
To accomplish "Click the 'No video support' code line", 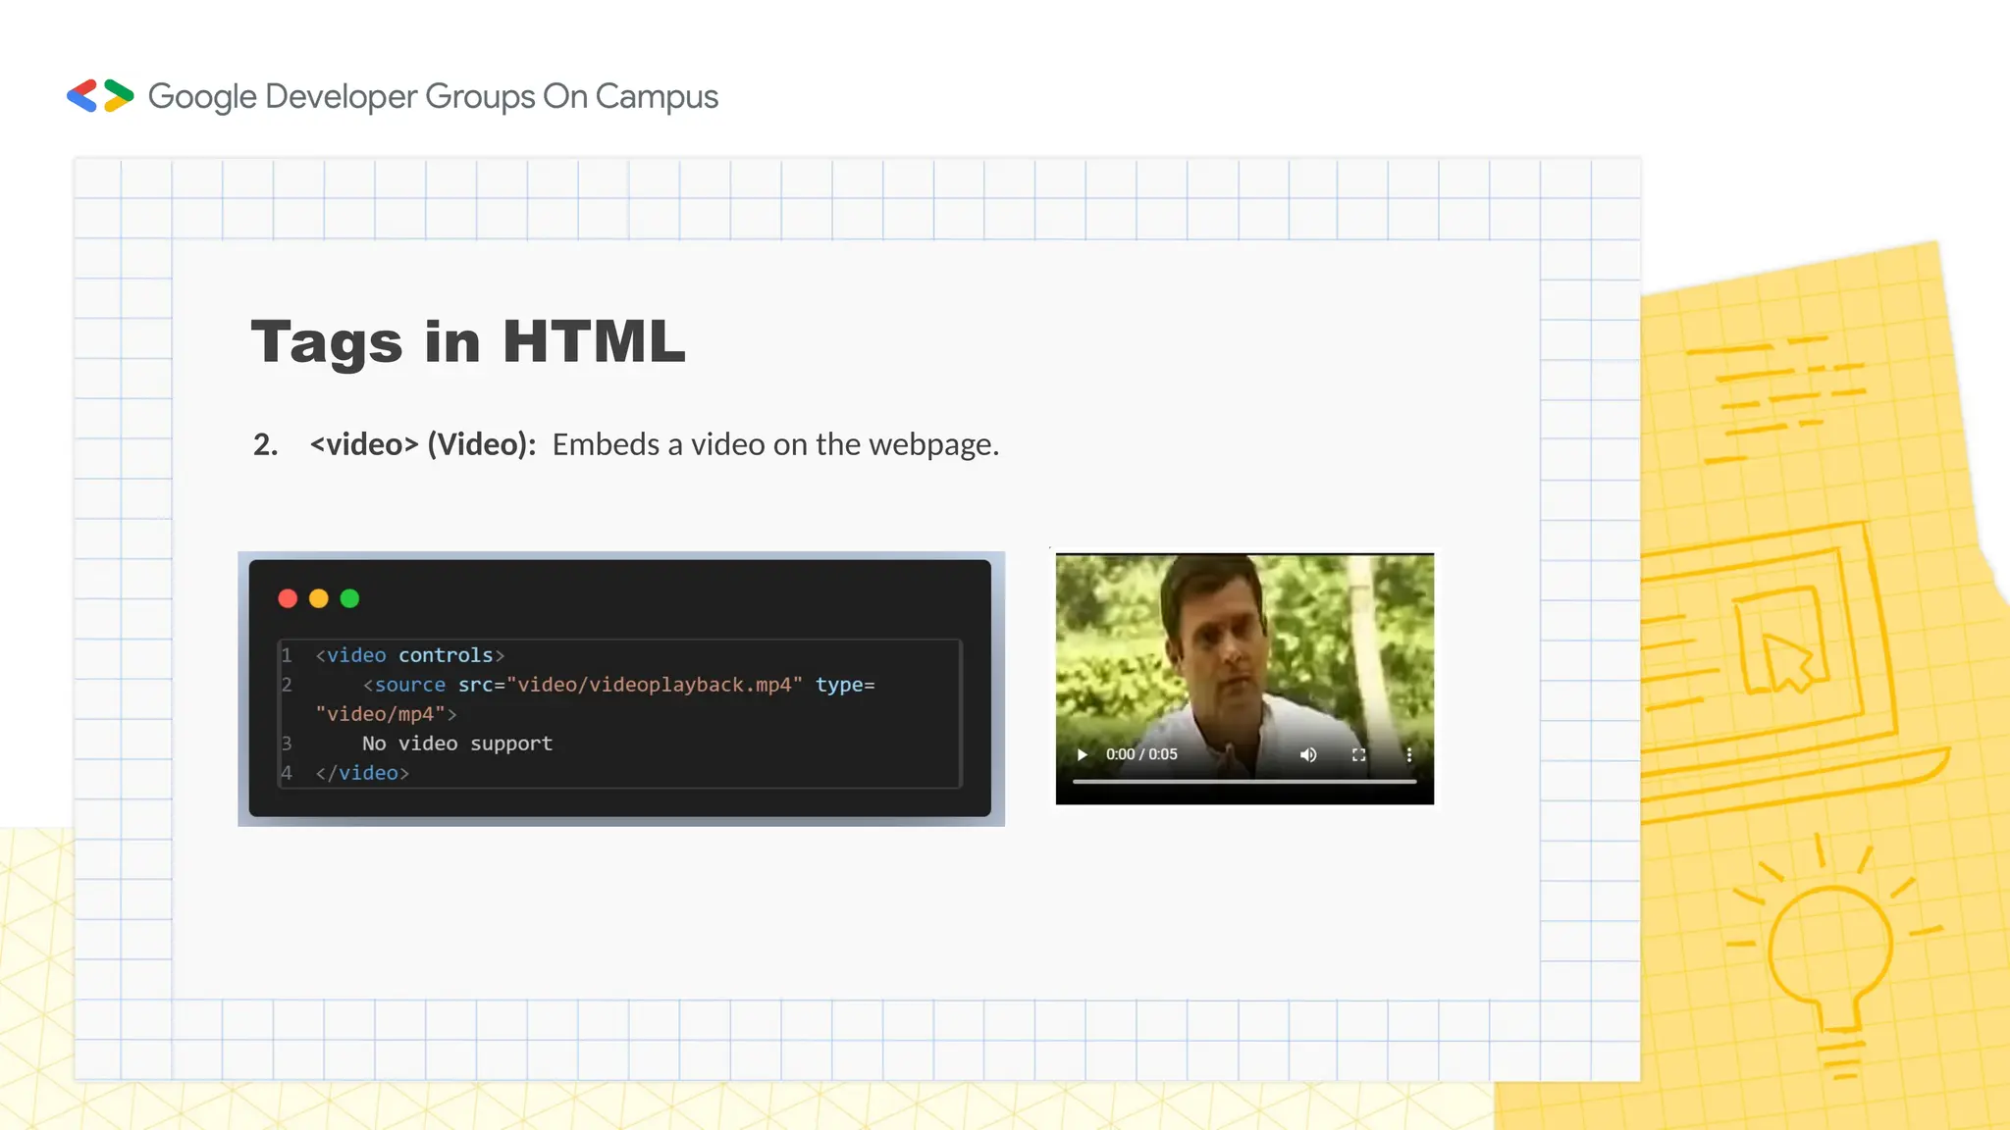I will coord(457,744).
